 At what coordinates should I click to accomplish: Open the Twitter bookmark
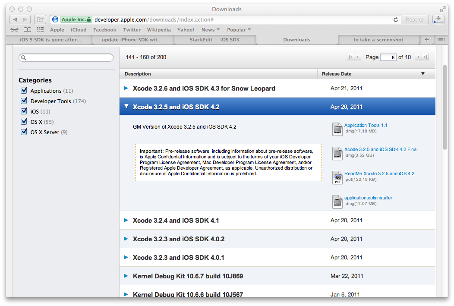[x=132, y=29]
